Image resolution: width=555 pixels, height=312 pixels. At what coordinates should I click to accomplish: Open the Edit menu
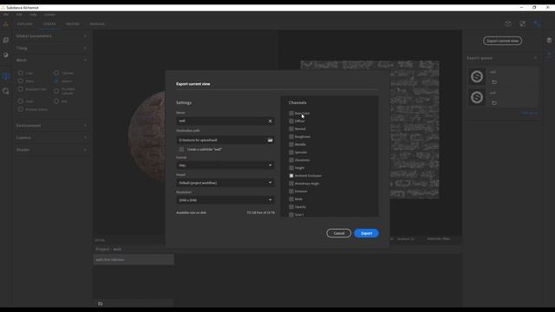click(19, 15)
